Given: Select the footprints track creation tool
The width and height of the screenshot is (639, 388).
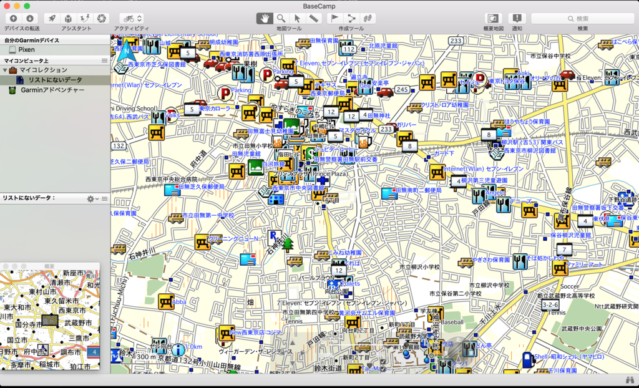Looking at the screenshot, I should pyautogui.click(x=367, y=18).
